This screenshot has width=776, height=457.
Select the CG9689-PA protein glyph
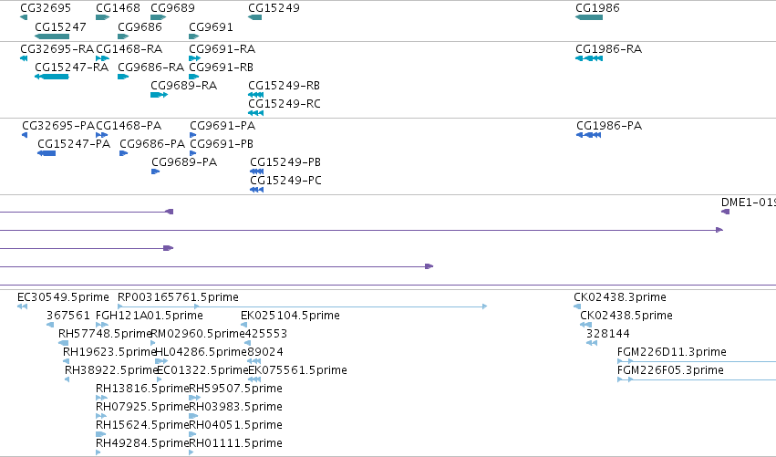pyautogui.click(x=155, y=171)
